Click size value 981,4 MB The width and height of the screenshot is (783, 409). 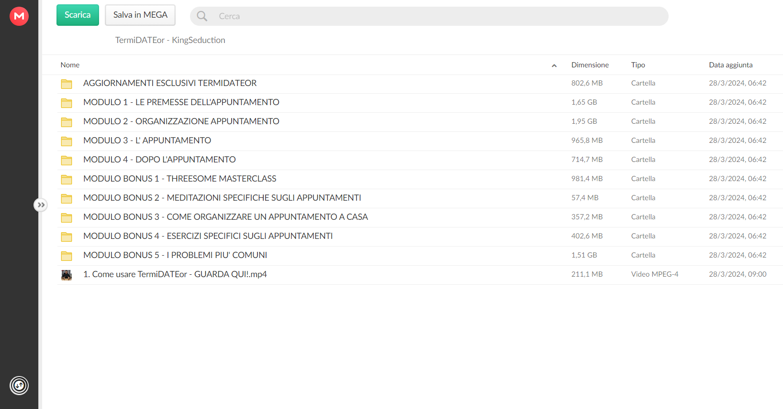click(587, 179)
